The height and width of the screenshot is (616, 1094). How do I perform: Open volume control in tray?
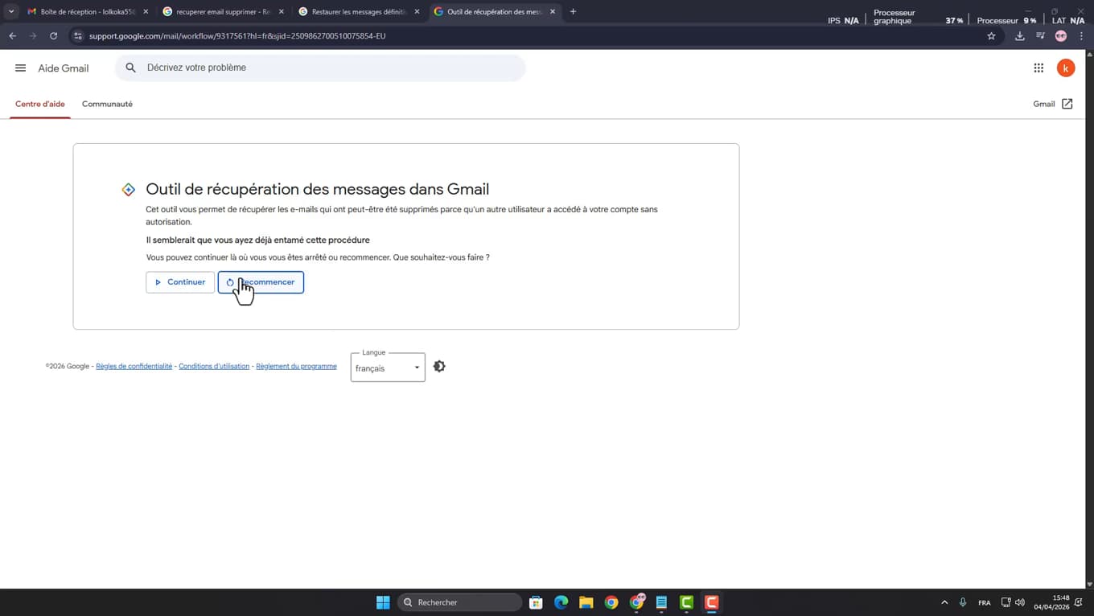click(1020, 602)
